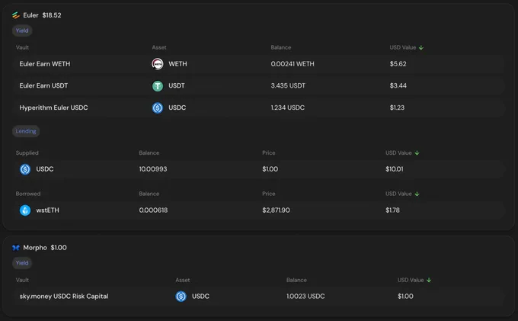The width and height of the screenshot is (518, 321).
Task: Click the Morpho protocol logo icon
Action: [x=15, y=248]
